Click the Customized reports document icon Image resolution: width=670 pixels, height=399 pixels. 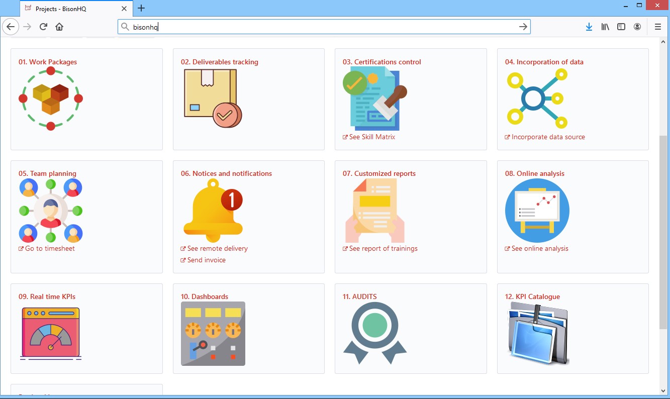click(374, 211)
